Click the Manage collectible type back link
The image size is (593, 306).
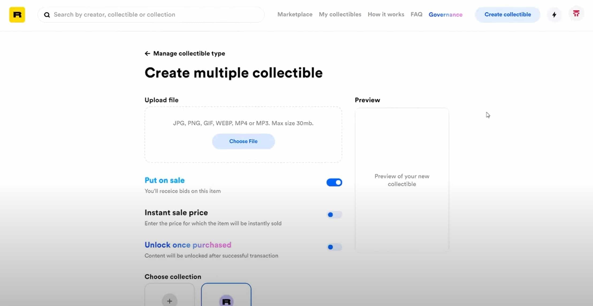[x=189, y=53]
